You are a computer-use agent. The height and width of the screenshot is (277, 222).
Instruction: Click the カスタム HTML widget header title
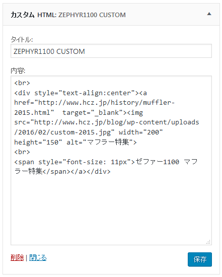68,15
